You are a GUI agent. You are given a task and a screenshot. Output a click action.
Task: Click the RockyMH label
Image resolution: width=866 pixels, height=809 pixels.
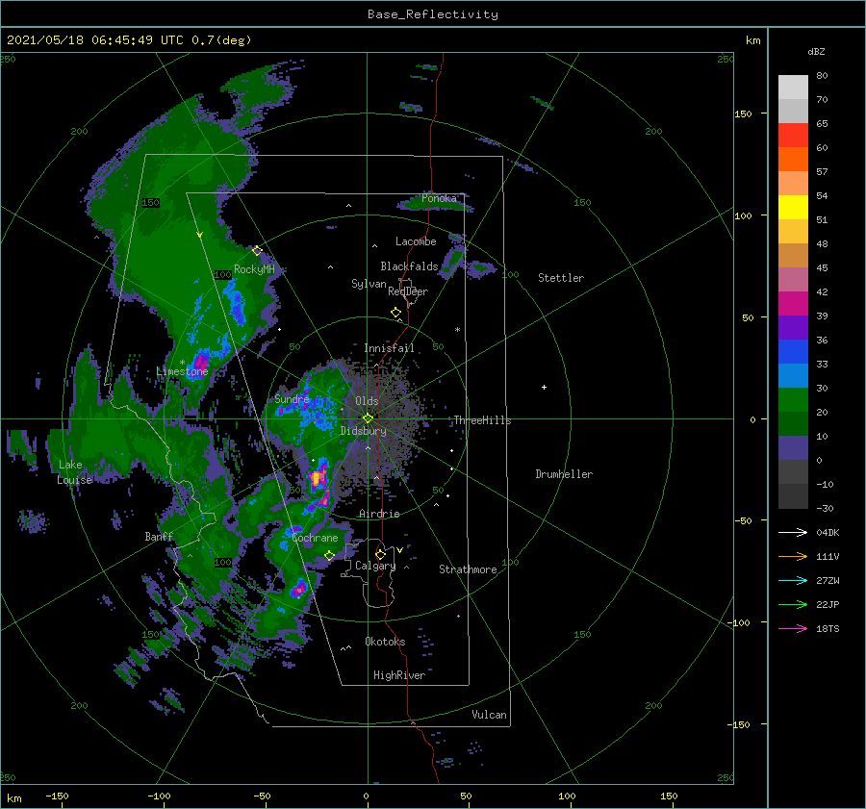pos(254,269)
